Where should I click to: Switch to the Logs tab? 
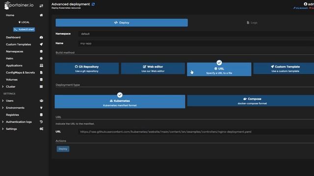(252, 23)
